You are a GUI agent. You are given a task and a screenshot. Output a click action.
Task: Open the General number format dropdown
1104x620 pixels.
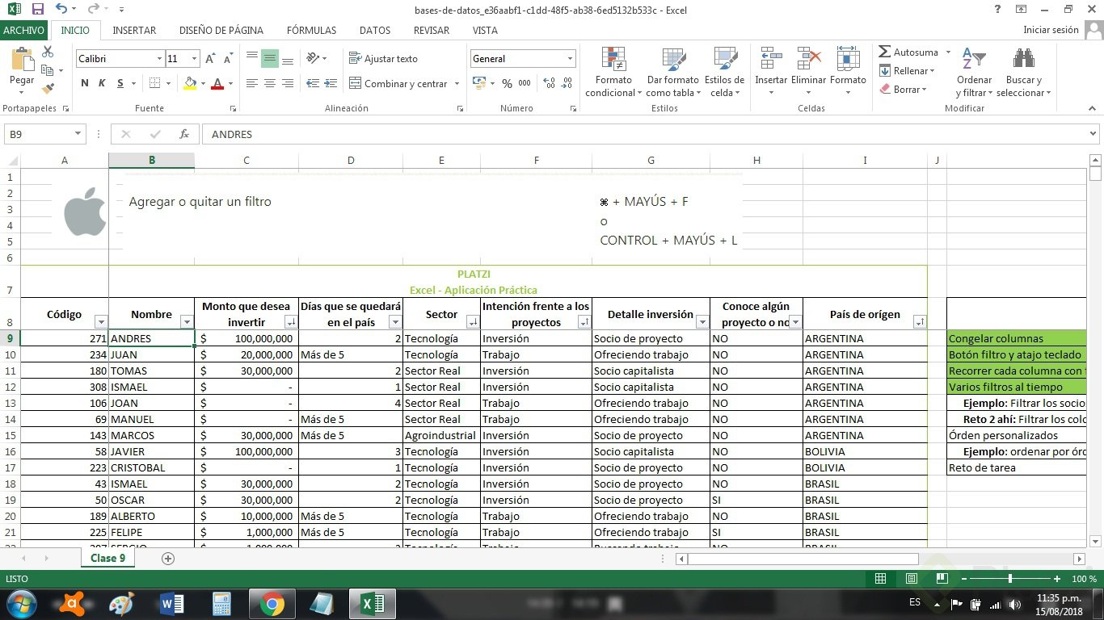[x=570, y=59]
